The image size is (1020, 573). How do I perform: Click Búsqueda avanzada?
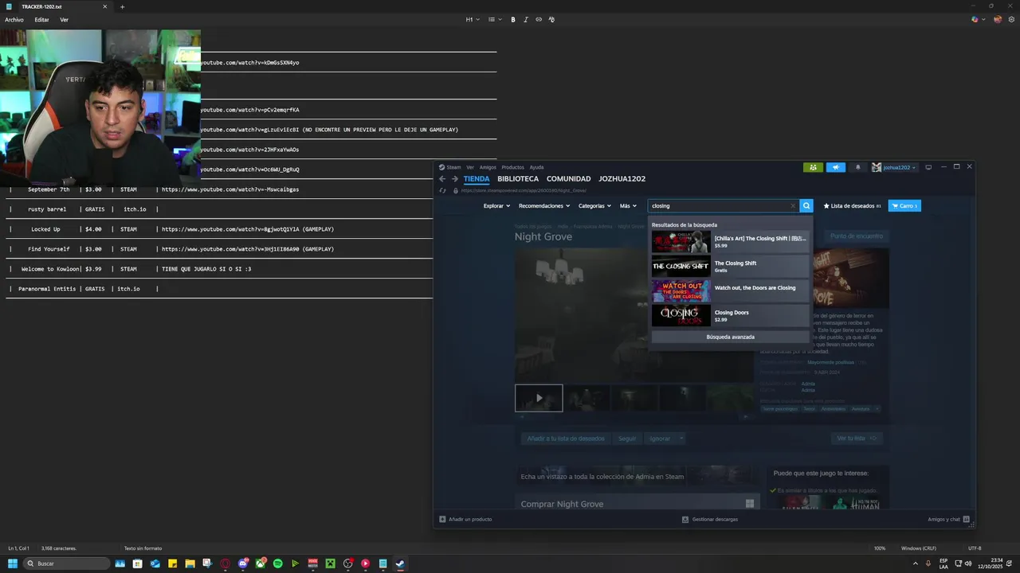pos(730,337)
